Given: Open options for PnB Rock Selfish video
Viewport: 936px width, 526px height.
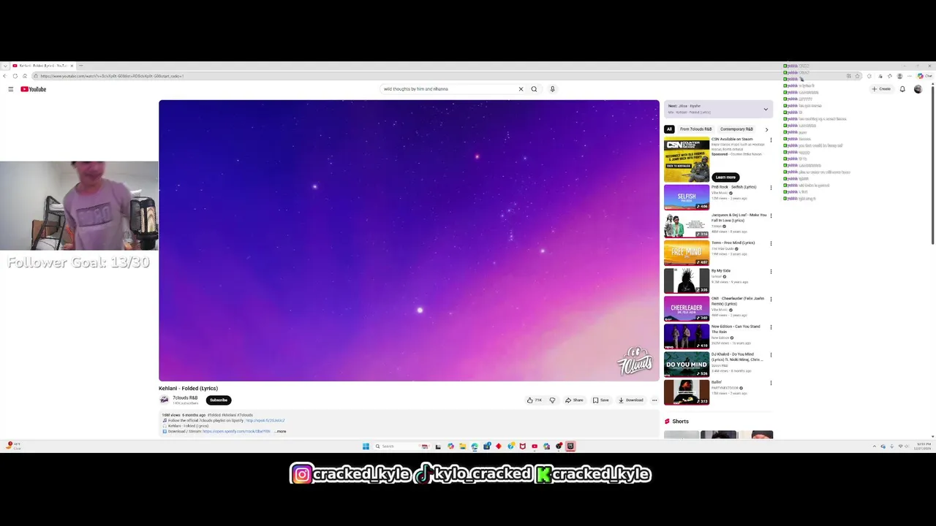Looking at the screenshot, I should click(x=771, y=188).
